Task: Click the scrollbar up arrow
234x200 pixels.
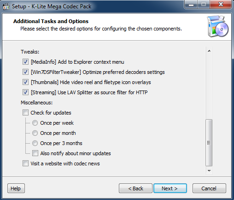Action: tap(209, 51)
